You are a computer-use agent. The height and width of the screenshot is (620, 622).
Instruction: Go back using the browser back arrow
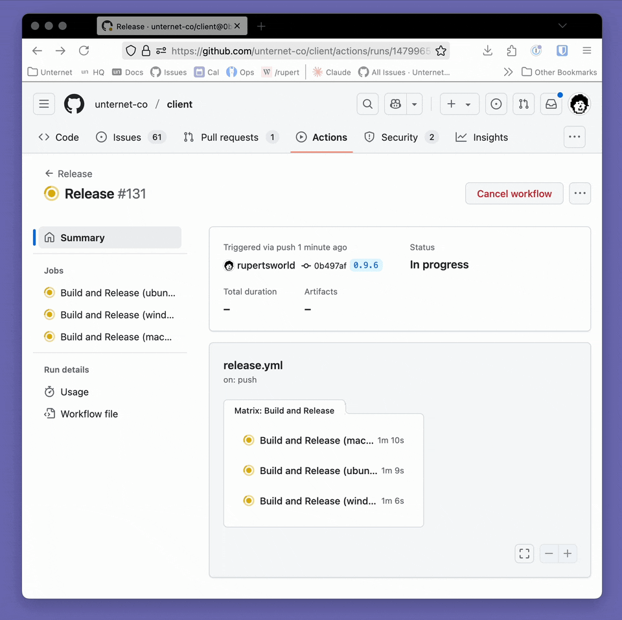coord(38,51)
